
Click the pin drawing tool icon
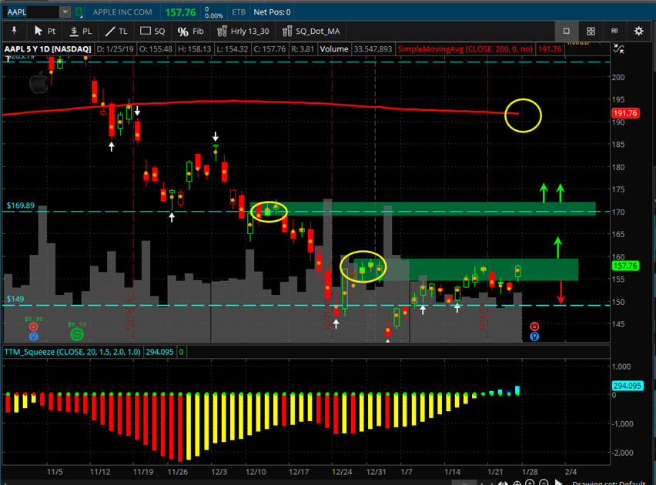(x=15, y=32)
